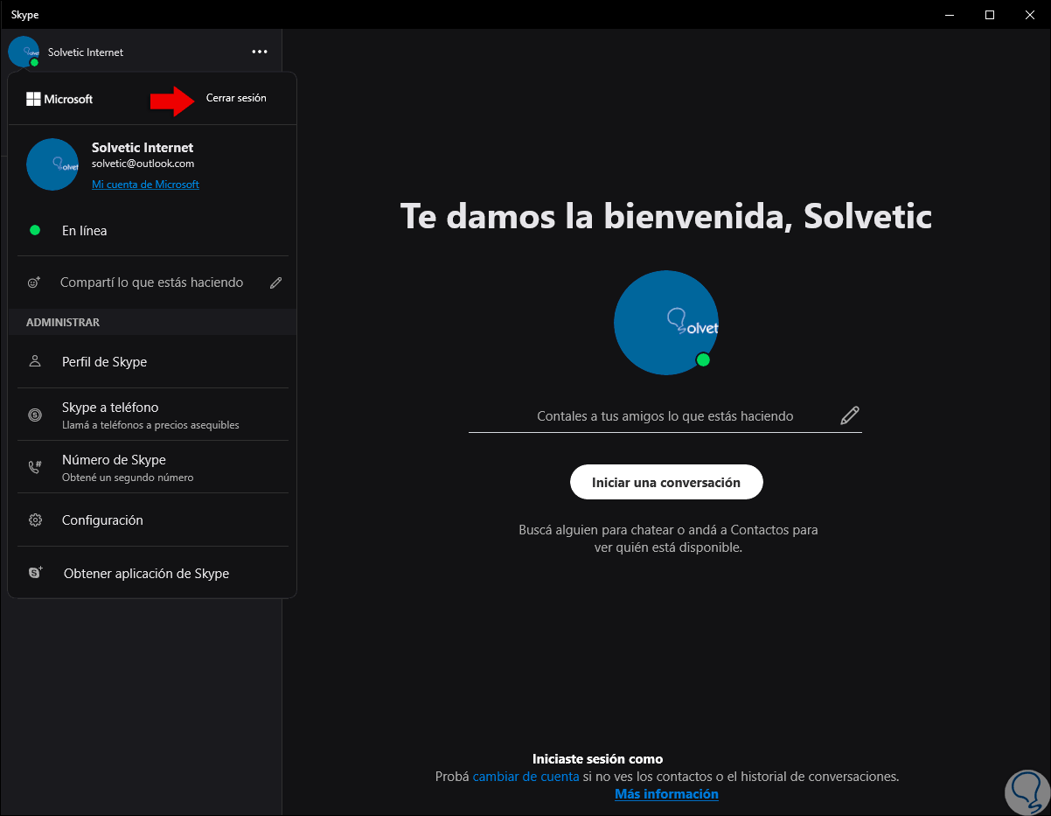Open Perfil de Skype menu item
This screenshot has width=1051, height=816.
[152, 361]
